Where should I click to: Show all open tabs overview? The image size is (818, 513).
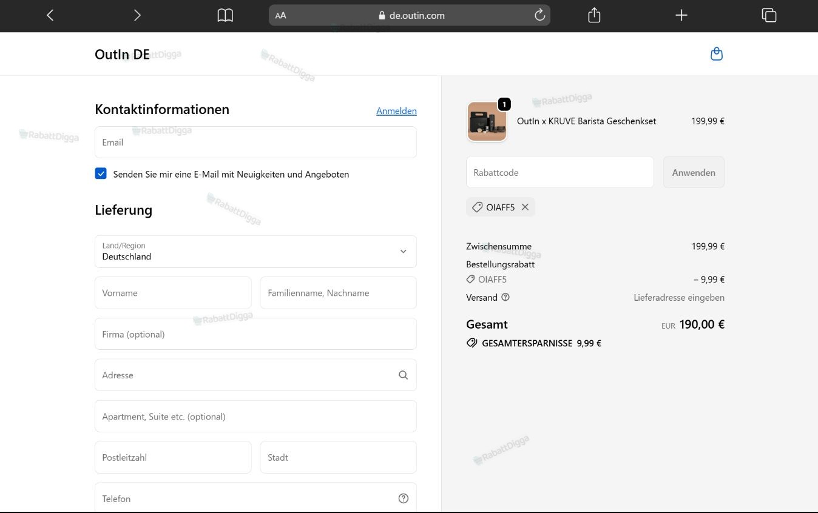point(769,15)
